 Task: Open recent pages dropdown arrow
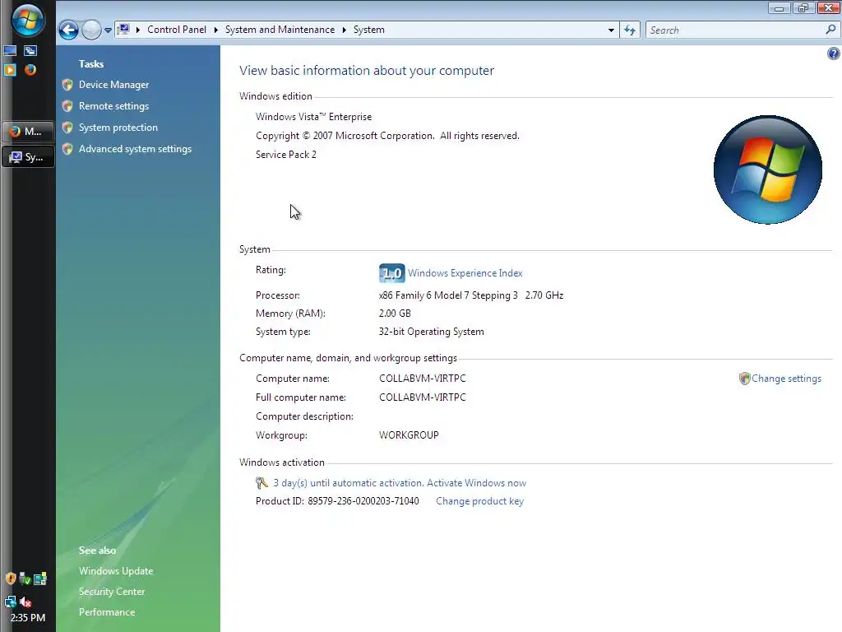108,30
